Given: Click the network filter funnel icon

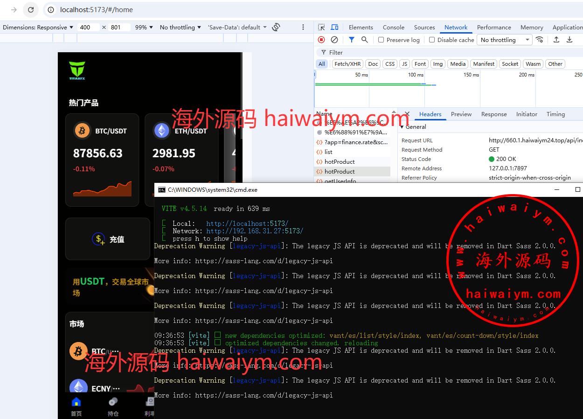Looking at the screenshot, I should (352, 40).
